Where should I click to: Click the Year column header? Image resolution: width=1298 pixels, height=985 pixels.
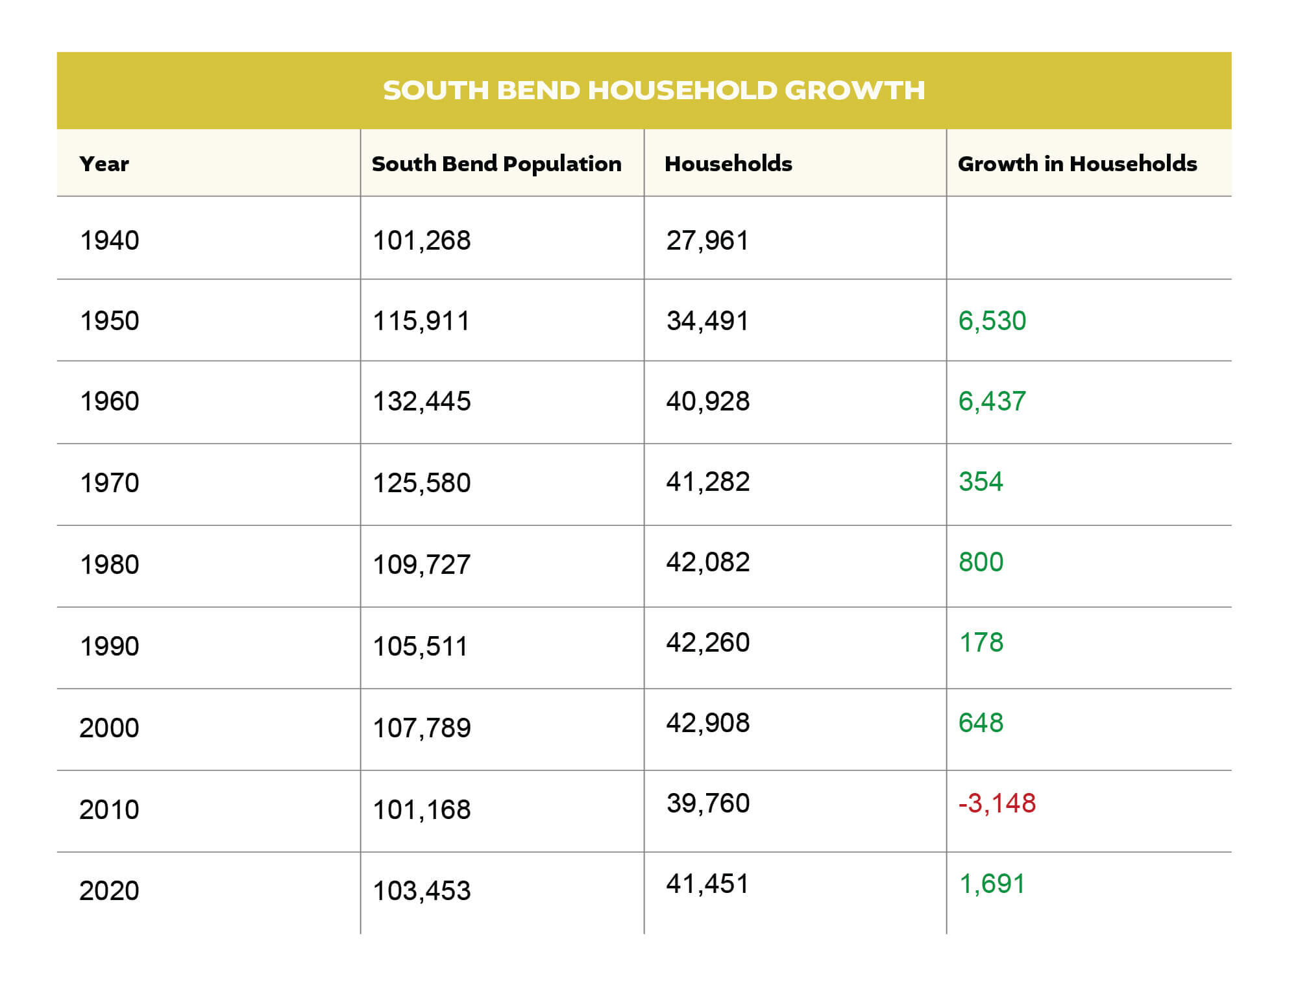pyautogui.click(x=104, y=164)
